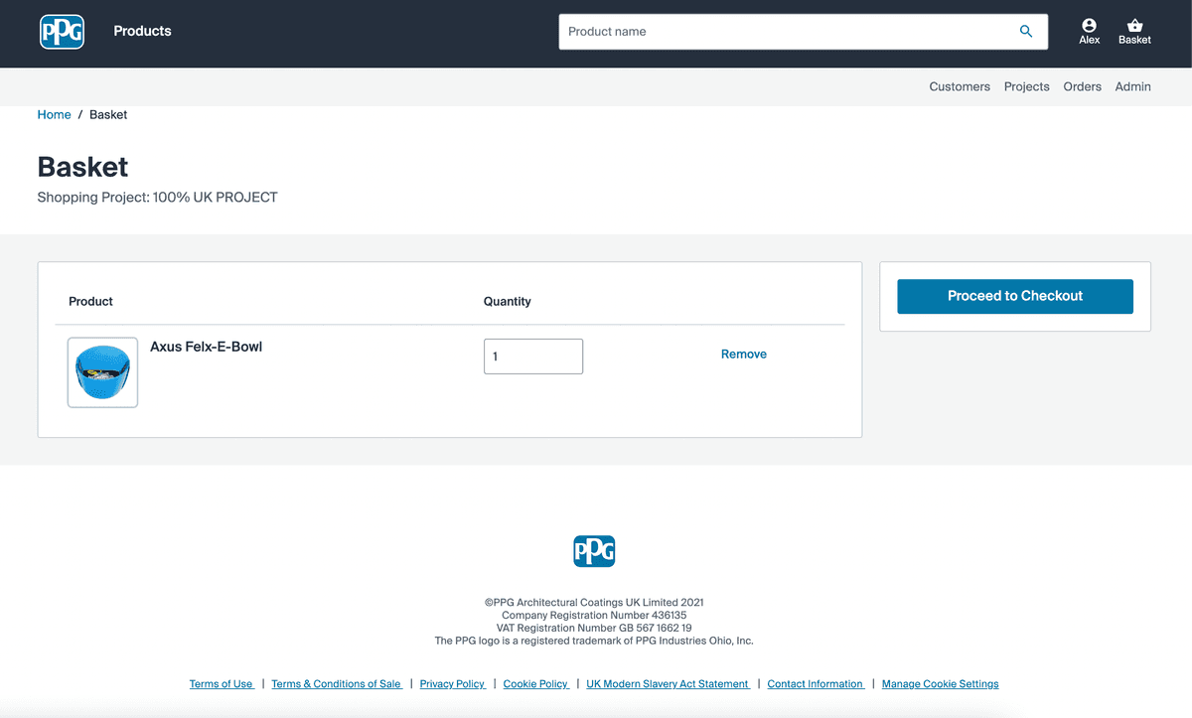The height and width of the screenshot is (718, 1192).
Task: Remove Axus Felx-E-Bowl from basket
Action: 743,355
